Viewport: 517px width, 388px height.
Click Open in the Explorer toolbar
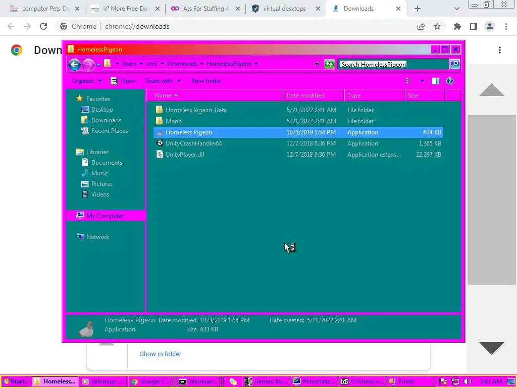coord(123,81)
